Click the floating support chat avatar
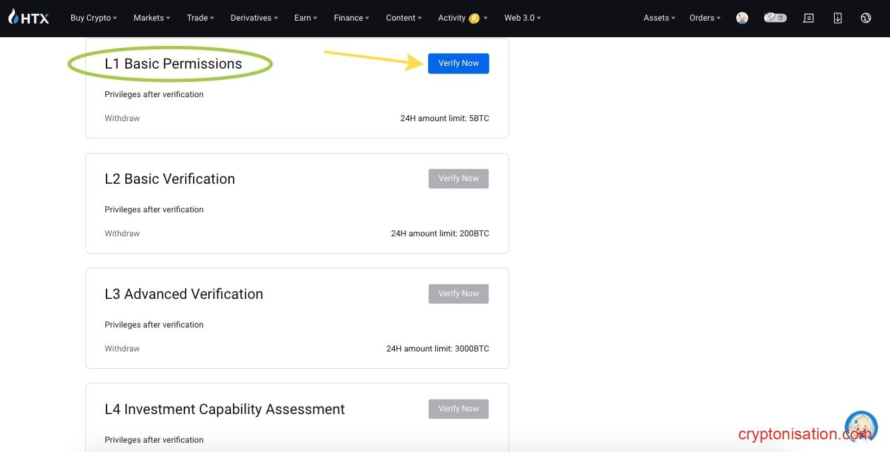This screenshot has width=890, height=452. click(861, 427)
